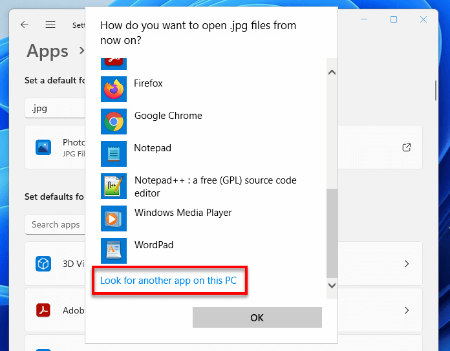Click the dialog scrollbar down arrow
The image size is (450, 351).
point(332,286)
